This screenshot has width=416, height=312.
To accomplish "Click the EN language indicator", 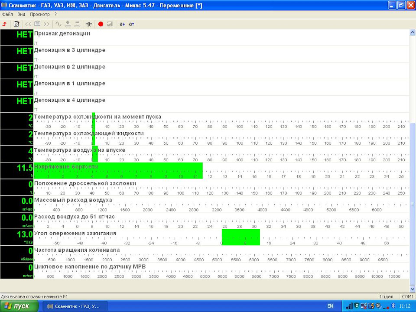I will (330, 306).
